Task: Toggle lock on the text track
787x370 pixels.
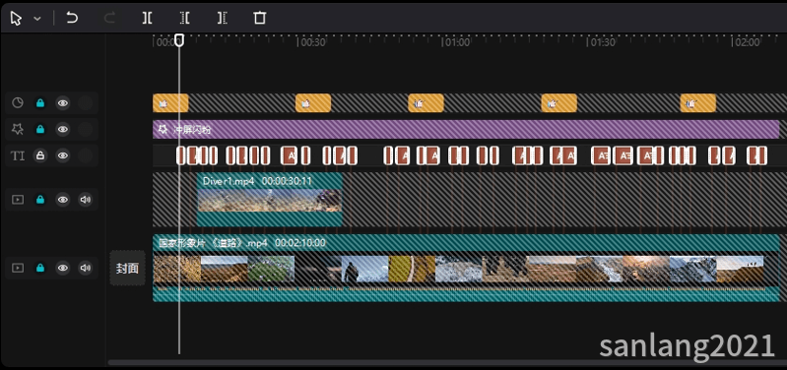Action: pos(40,155)
